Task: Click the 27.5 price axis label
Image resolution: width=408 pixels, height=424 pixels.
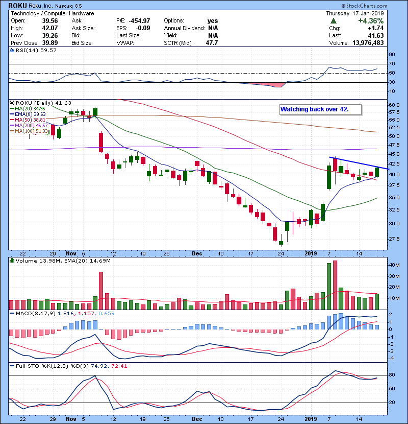Action: [x=395, y=239]
